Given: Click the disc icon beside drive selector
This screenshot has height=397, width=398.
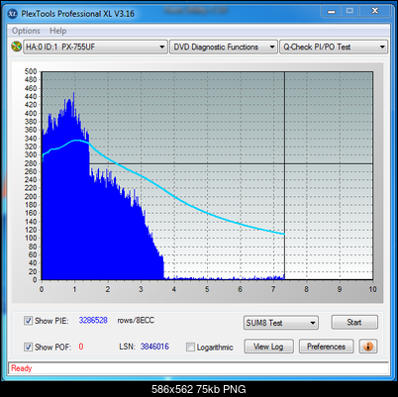Looking at the screenshot, I should click(x=16, y=47).
